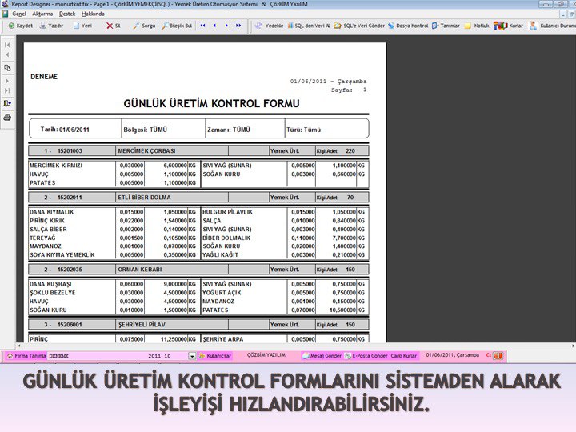Image resolution: width=576 pixels, height=432 pixels.
Task: Click the Mesaj Gönder button
Action: coord(322,355)
